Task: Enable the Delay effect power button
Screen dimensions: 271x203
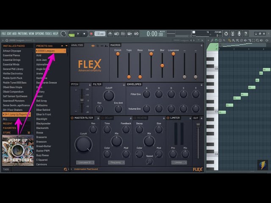Action: (x=102, y=118)
